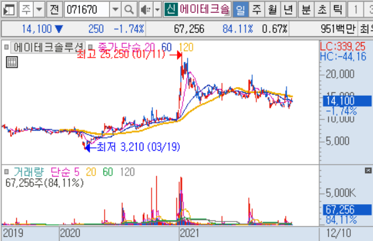Click the green 신 badge
Screen dimensions: 373x241
point(171,9)
